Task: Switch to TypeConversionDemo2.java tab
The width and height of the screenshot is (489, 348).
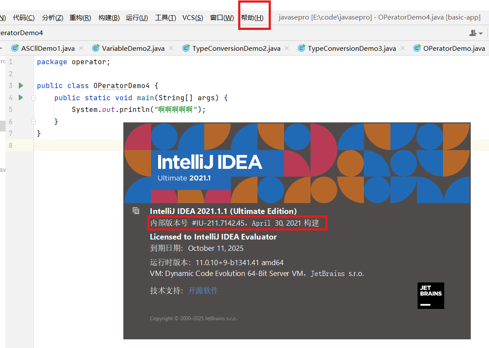Action: tap(236, 48)
